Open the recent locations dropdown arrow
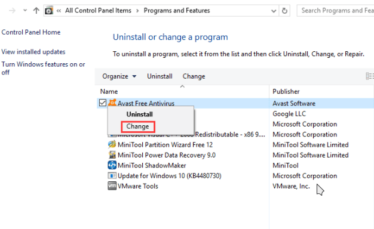This screenshot has height=229, width=374. (x=25, y=11)
